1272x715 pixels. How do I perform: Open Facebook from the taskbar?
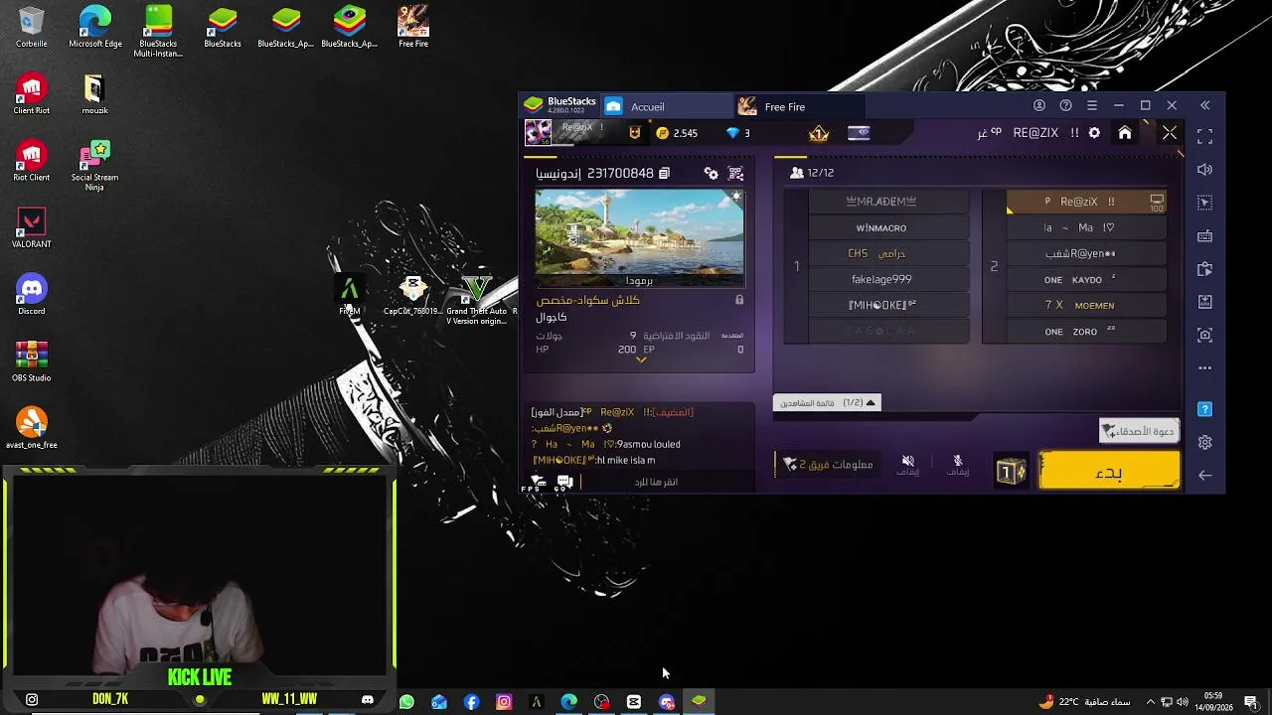[472, 702]
